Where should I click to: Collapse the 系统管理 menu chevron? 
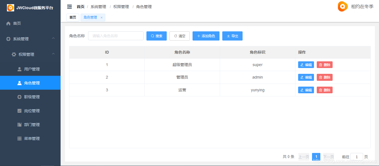(53, 38)
